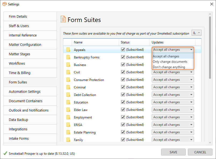This screenshot has height=159, width=216.
Task: Click the Criminal folder icon
Action: point(68,87)
